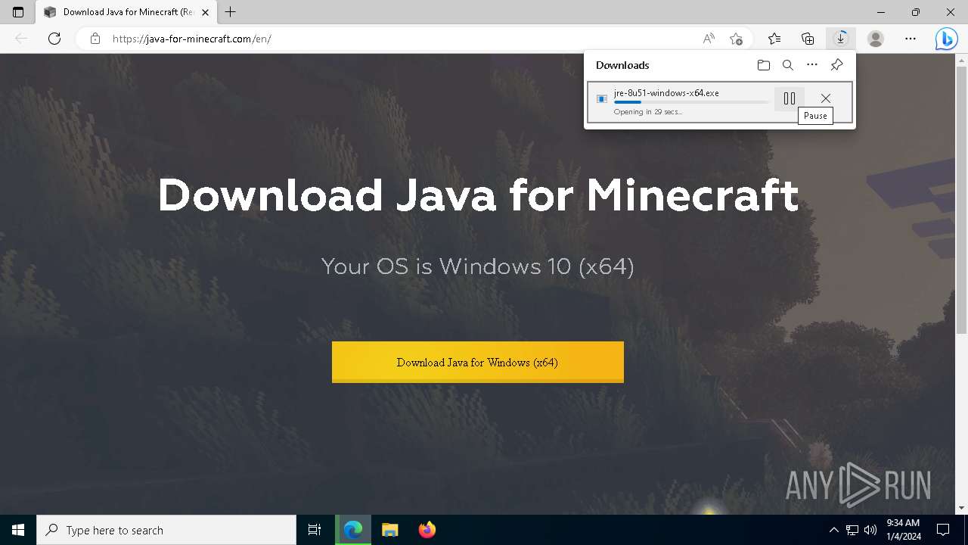Open Read aloud icon in address bar
Screen dimensions: 968x545
(709, 39)
